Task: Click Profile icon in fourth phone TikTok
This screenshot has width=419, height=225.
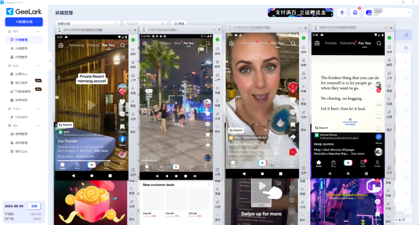Action: (x=377, y=163)
